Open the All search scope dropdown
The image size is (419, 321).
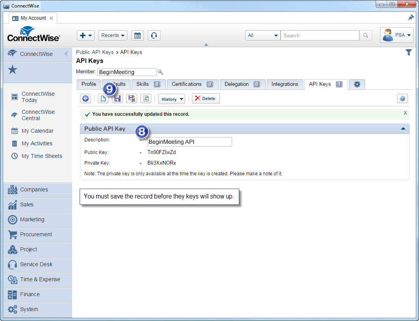pos(263,35)
